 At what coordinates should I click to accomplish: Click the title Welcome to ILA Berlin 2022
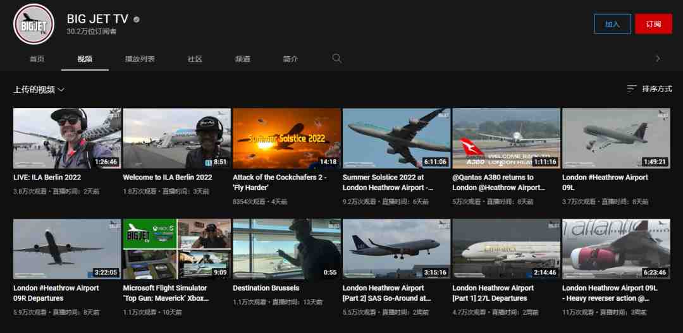tap(167, 178)
